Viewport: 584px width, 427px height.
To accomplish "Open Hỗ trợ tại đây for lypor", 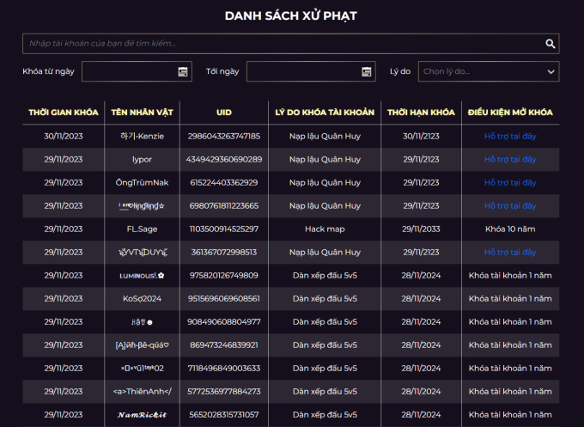I will click(x=509, y=160).
